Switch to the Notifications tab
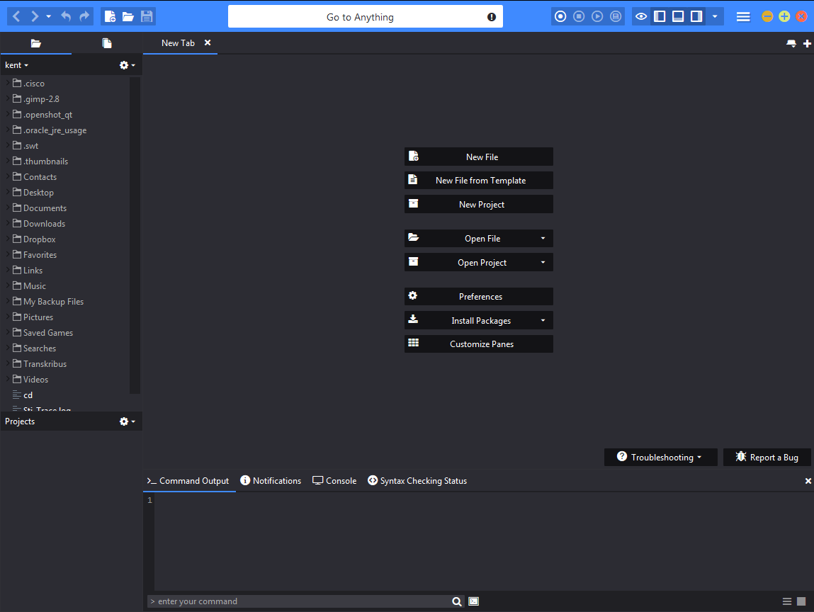The height and width of the screenshot is (612, 814). coord(271,480)
